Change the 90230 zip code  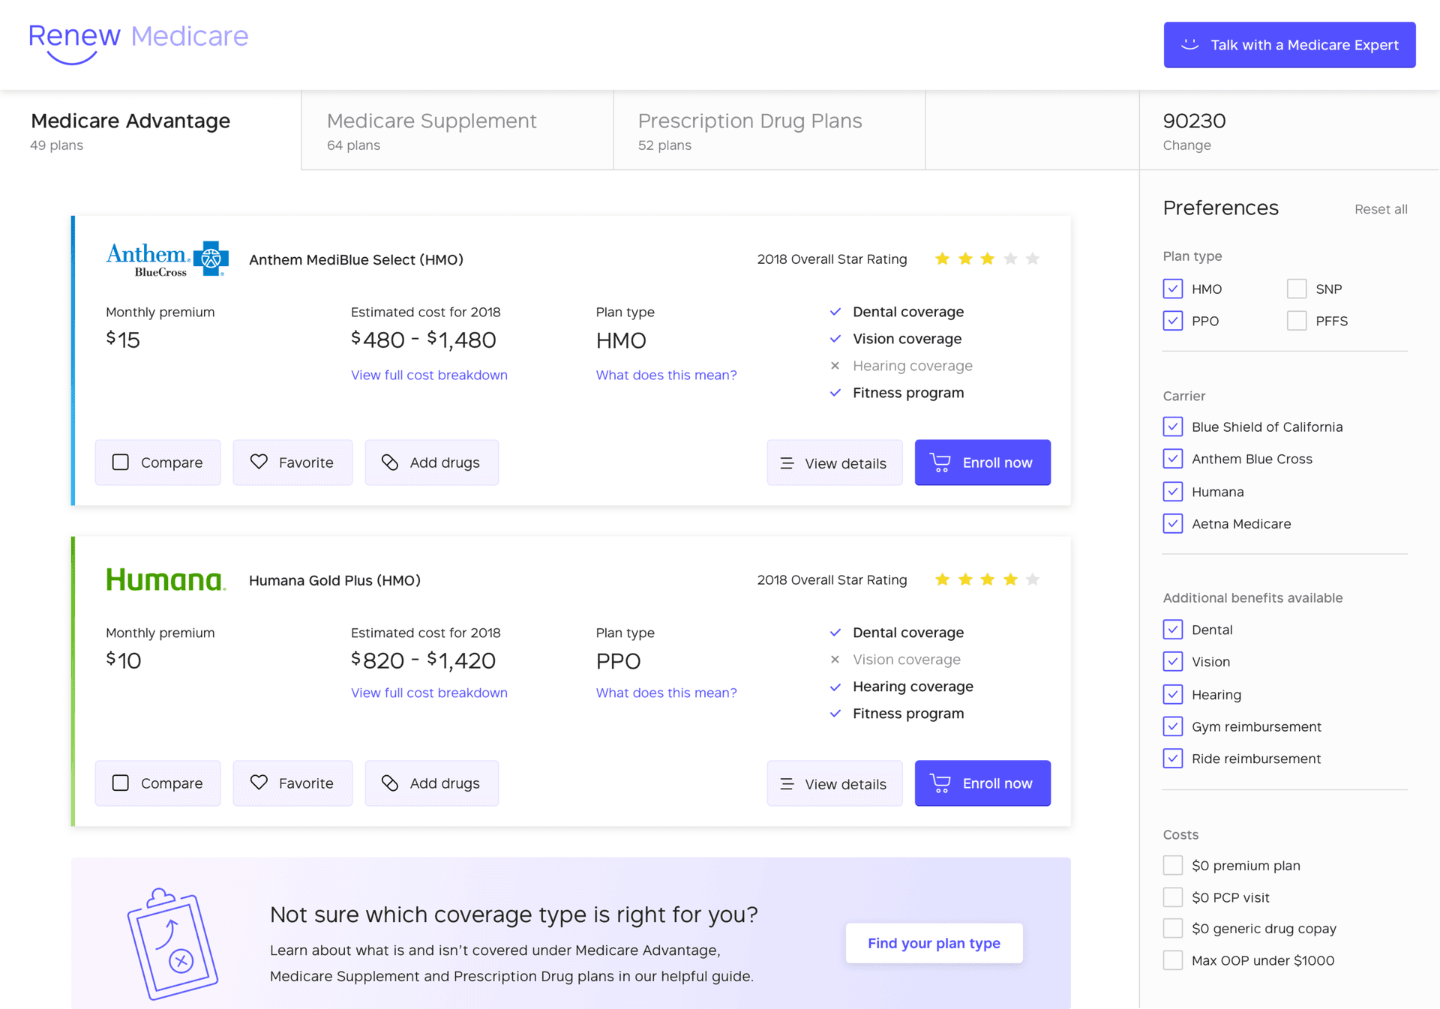tap(1186, 145)
